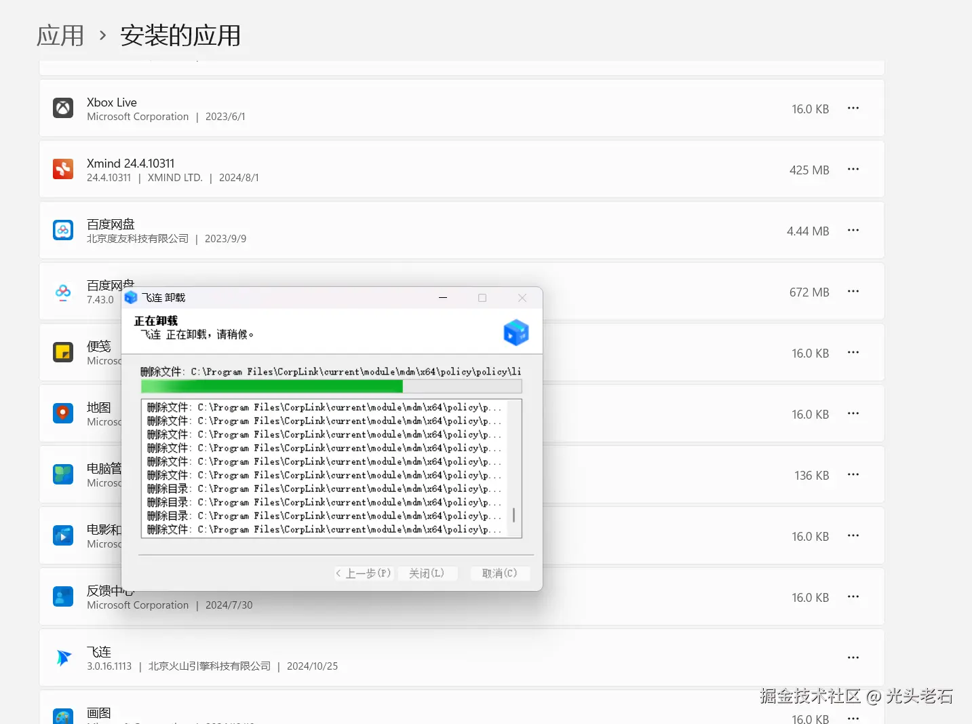Click XMIND LTD. publisher text
972x724 pixels.
[x=175, y=178]
